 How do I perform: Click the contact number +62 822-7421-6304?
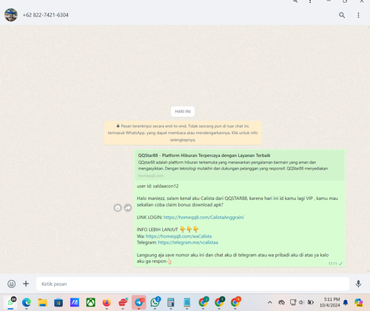click(46, 15)
